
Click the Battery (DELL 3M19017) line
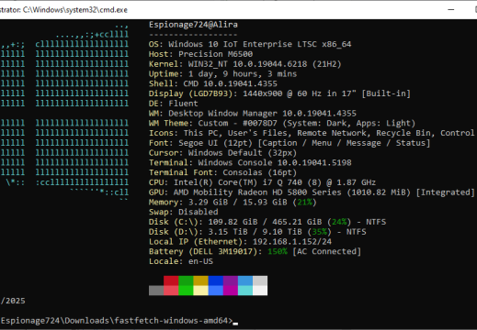tap(255, 251)
